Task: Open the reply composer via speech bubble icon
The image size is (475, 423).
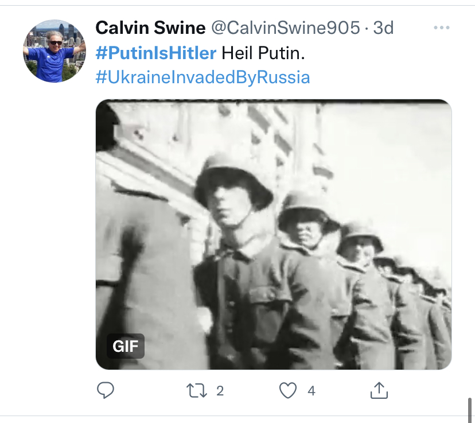Action: (105, 391)
